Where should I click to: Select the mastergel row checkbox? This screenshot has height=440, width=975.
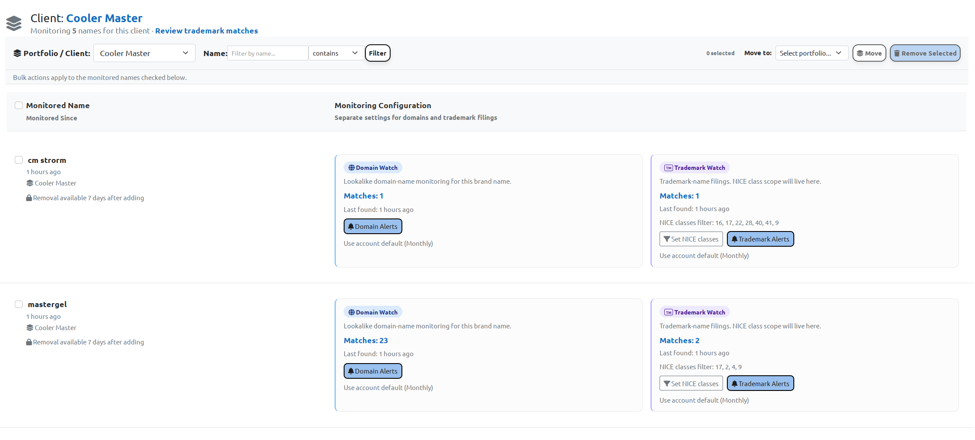19,304
